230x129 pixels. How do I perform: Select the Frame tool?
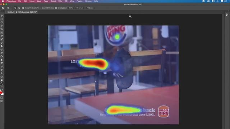pyautogui.click(x=2, y=33)
